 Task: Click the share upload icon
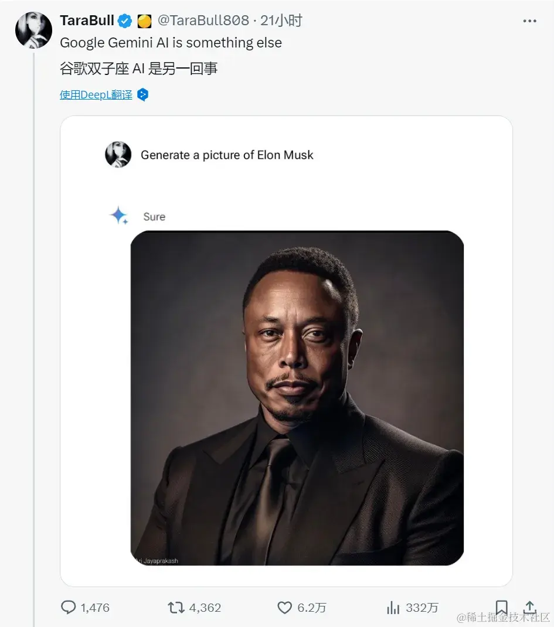[529, 608]
